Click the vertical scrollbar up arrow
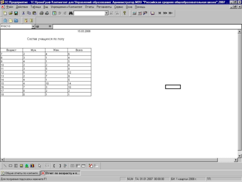The image size is (242, 182). pos(239,32)
